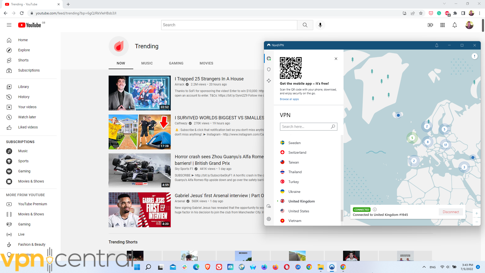The image size is (485, 273).
Task: Open NordVPN settings gear
Action: (269, 219)
